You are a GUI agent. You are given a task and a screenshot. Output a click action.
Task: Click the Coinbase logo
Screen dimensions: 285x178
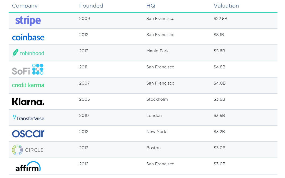click(28, 37)
